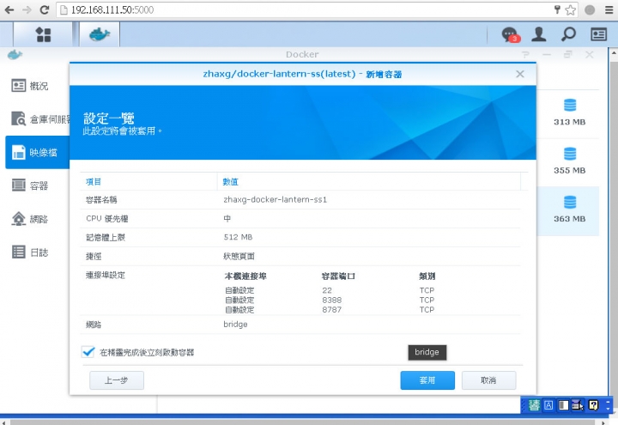This screenshot has height=425, width=618.
Task: Open the 網路 network section
Action: (30, 219)
